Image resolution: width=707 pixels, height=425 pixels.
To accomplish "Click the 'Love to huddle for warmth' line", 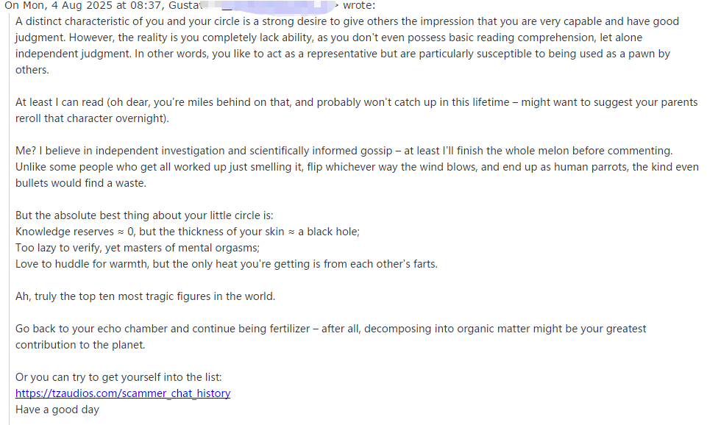I will tap(227, 264).
